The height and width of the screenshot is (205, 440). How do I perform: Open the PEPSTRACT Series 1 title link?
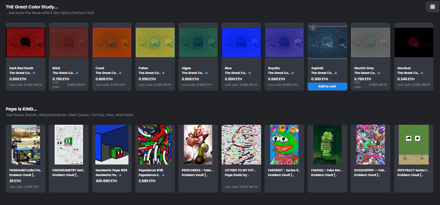coord(413,170)
